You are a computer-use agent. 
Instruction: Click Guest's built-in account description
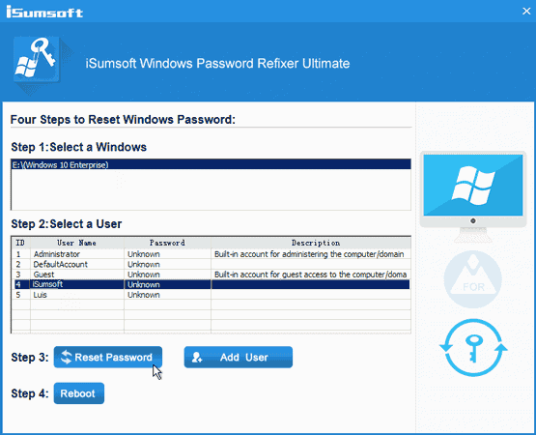(310, 275)
